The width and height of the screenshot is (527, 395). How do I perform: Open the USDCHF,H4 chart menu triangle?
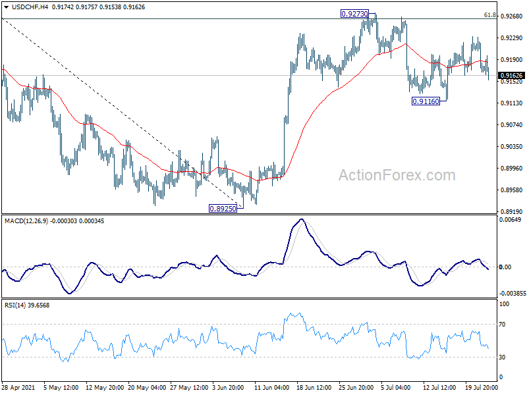7,7
